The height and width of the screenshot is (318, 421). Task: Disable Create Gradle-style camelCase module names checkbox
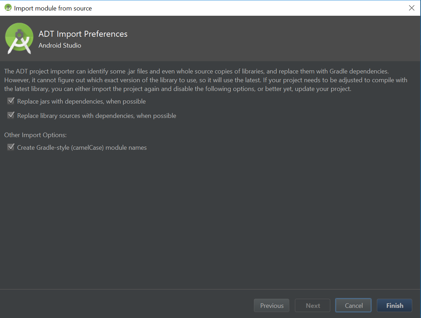coord(11,147)
